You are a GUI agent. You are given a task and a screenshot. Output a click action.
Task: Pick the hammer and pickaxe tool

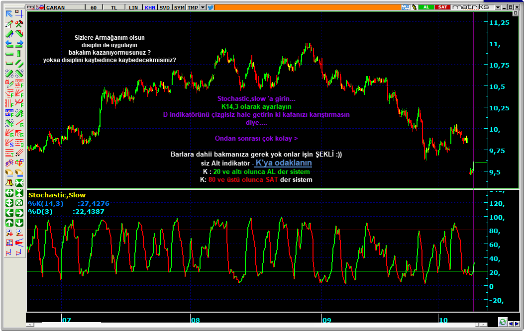19,24
